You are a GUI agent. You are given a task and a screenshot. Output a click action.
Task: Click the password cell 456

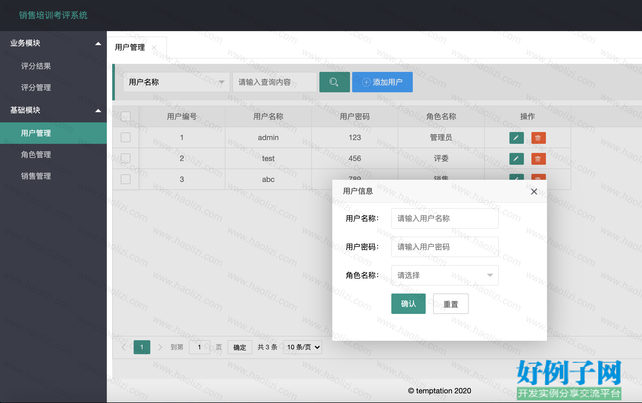pyautogui.click(x=355, y=158)
